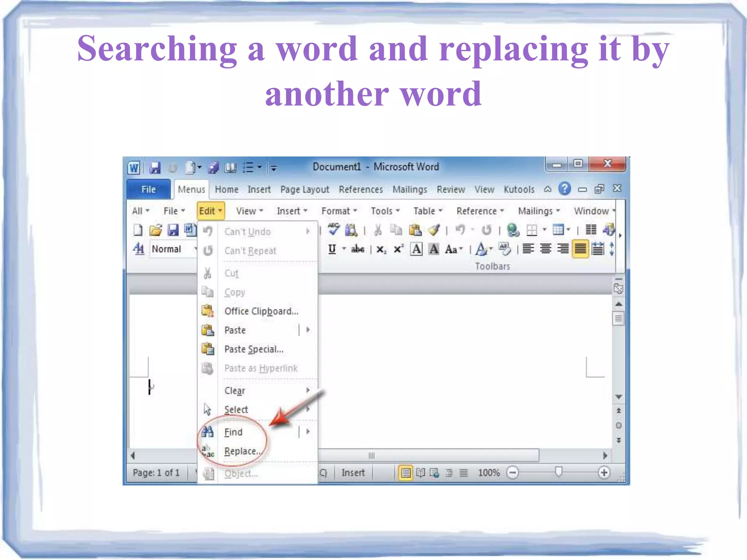The height and width of the screenshot is (560, 747).
Task: Click the blue Help question mark icon
Action: pyautogui.click(x=564, y=189)
